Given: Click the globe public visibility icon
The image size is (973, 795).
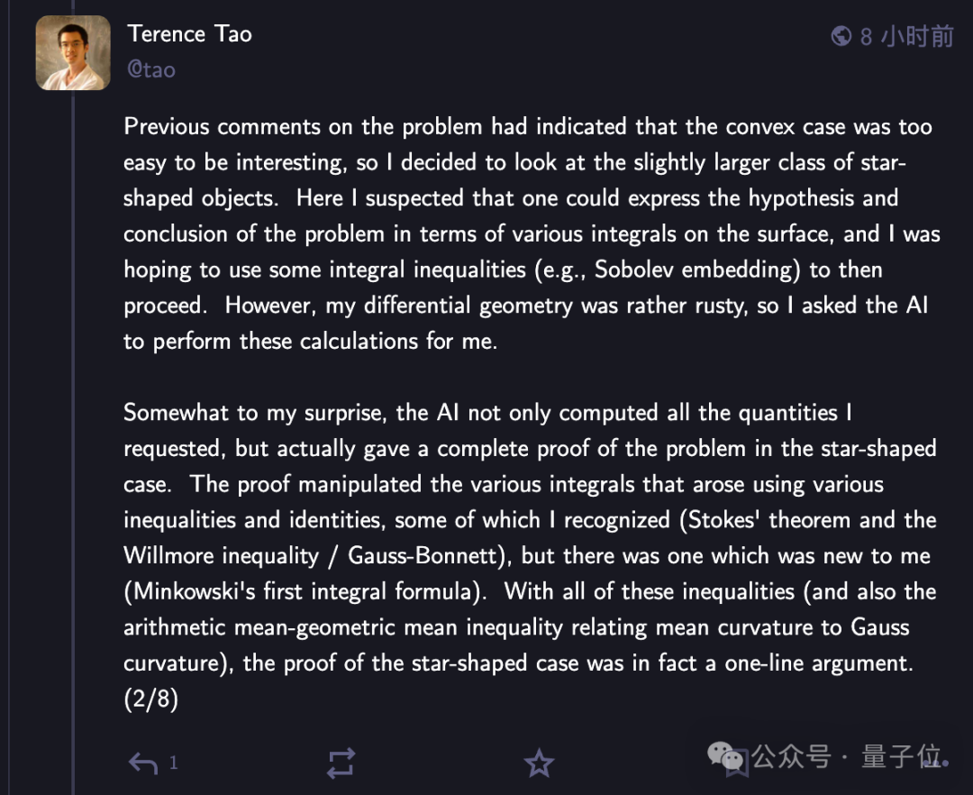Looking at the screenshot, I should tap(841, 36).
